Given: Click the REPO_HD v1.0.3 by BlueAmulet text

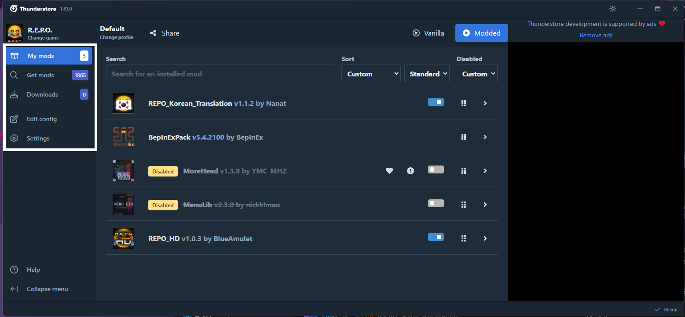Looking at the screenshot, I should tap(200, 239).
